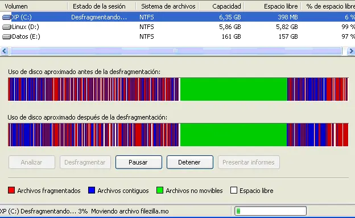The height and width of the screenshot is (218, 355).
Task: Click the Detener button
Action: point(189,162)
